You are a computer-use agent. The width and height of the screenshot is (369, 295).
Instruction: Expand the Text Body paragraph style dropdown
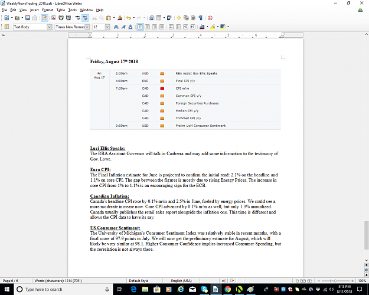point(49,27)
